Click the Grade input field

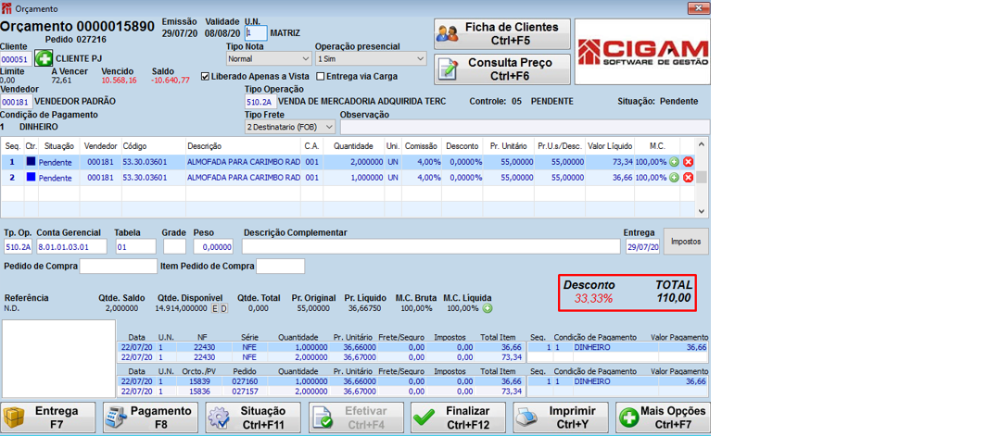click(174, 246)
